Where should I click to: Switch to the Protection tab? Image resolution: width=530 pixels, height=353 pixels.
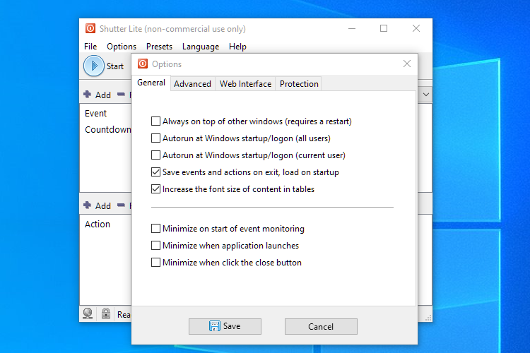tap(299, 84)
